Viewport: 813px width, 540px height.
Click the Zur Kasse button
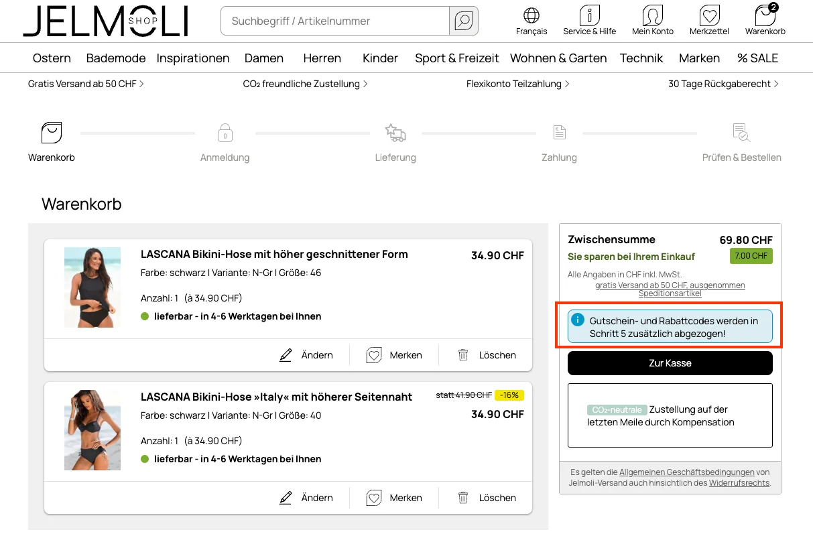coord(670,363)
